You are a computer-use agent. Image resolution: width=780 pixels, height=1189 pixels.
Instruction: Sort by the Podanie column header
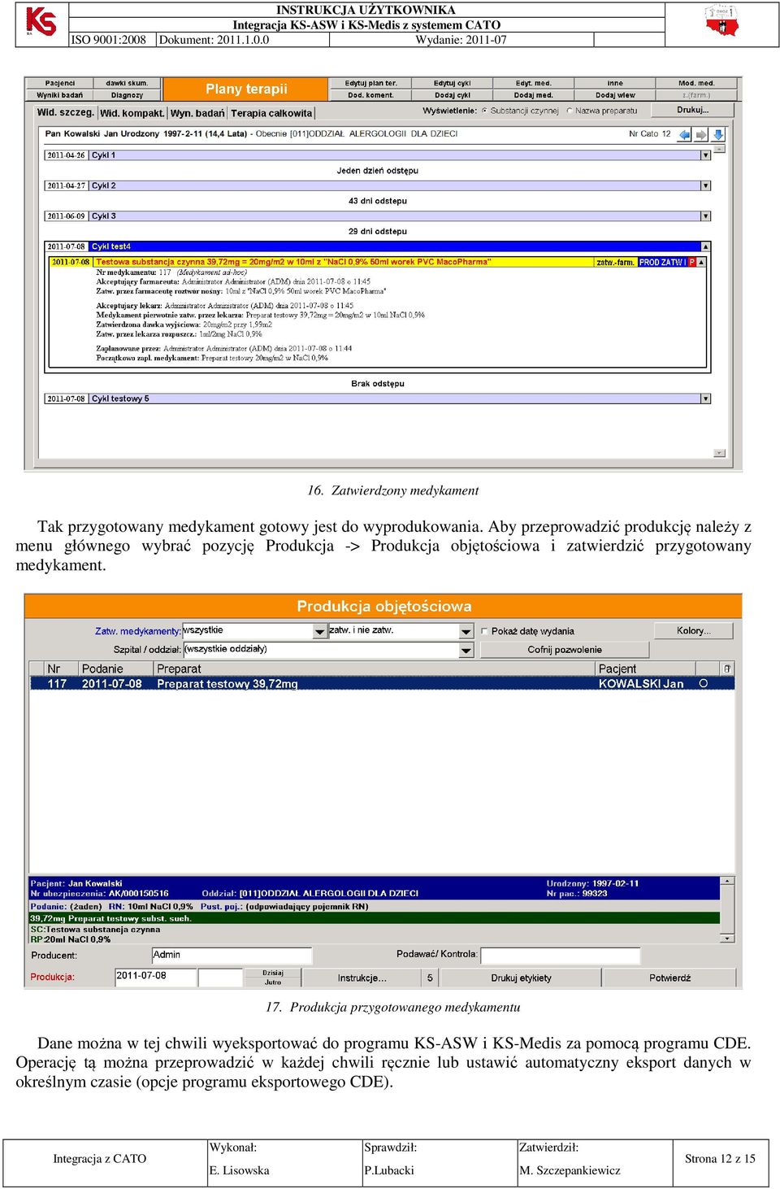point(116,669)
